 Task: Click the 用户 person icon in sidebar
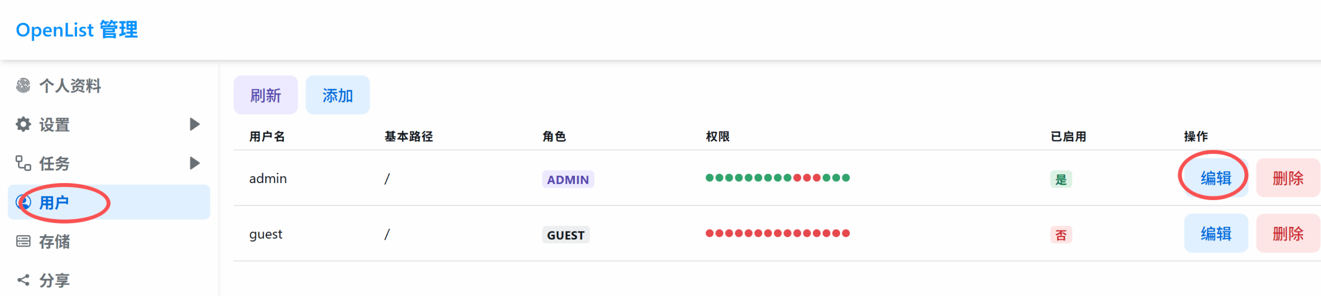(x=23, y=202)
